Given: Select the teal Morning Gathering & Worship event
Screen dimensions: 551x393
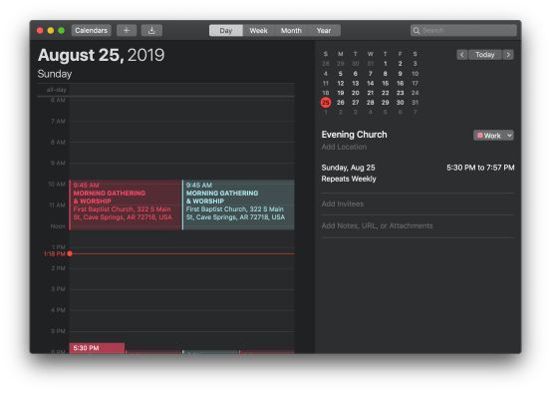Looking at the screenshot, I should (238, 204).
